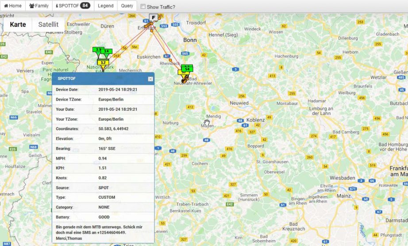Select the green marker numbered 54
Viewport: 408px width, 246px height.
point(187,69)
